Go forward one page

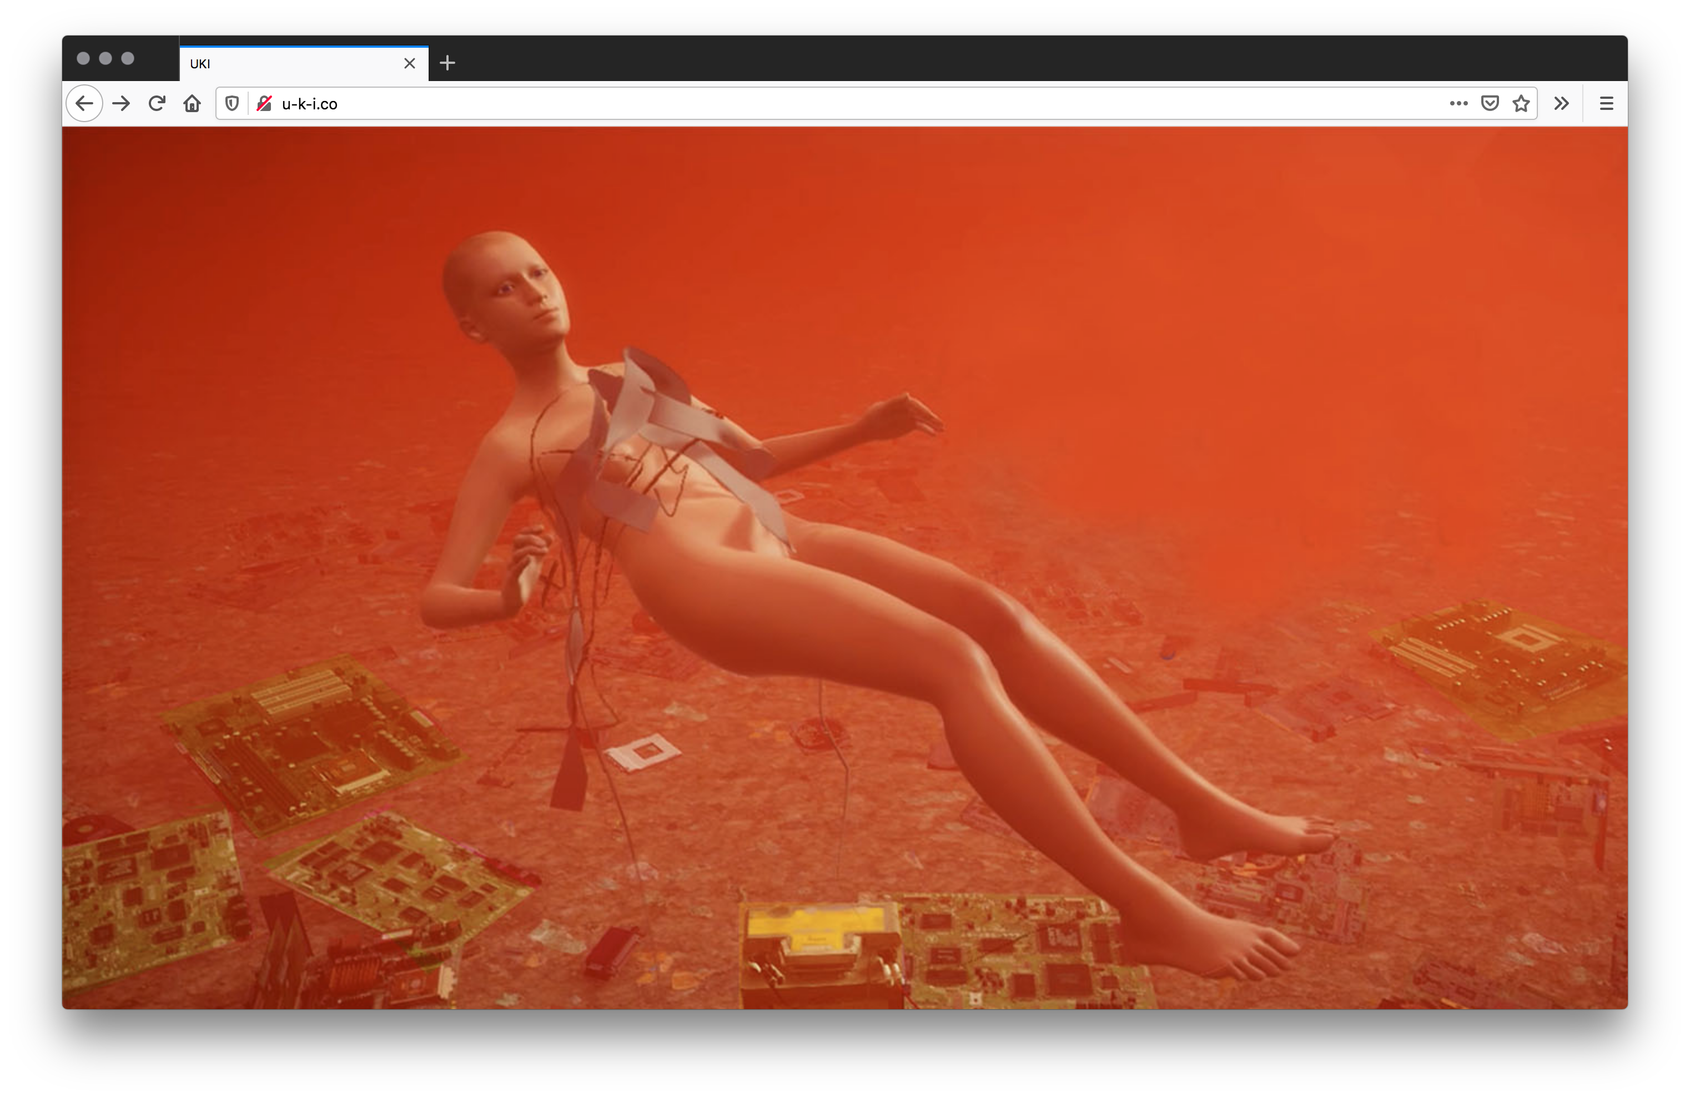tap(122, 104)
